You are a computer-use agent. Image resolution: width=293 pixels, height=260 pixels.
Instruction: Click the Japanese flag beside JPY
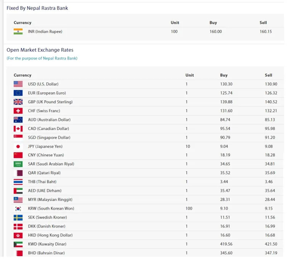coord(18,146)
